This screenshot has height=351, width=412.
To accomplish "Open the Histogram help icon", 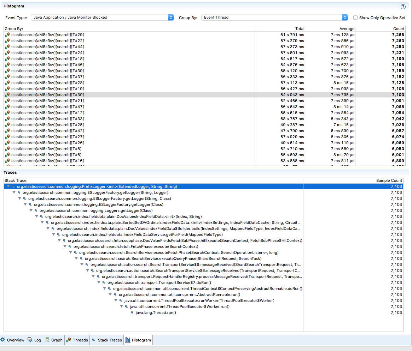I will point(403,7).
